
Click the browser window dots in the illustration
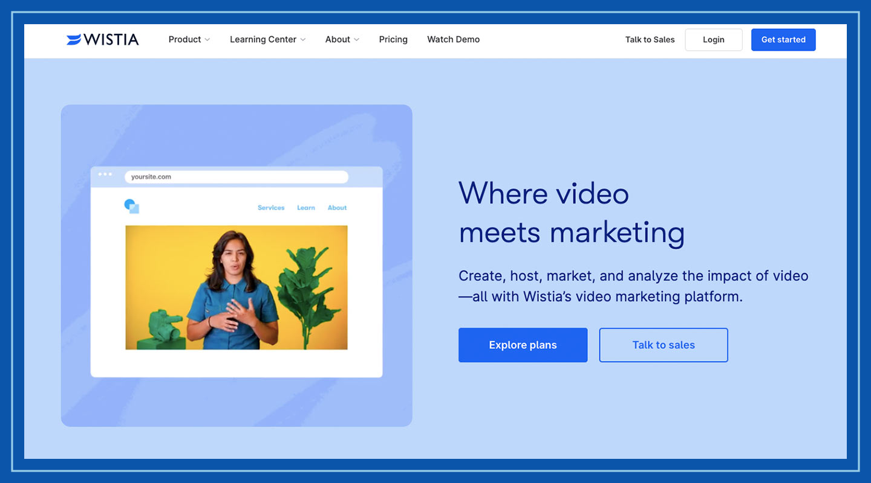click(104, 174)
